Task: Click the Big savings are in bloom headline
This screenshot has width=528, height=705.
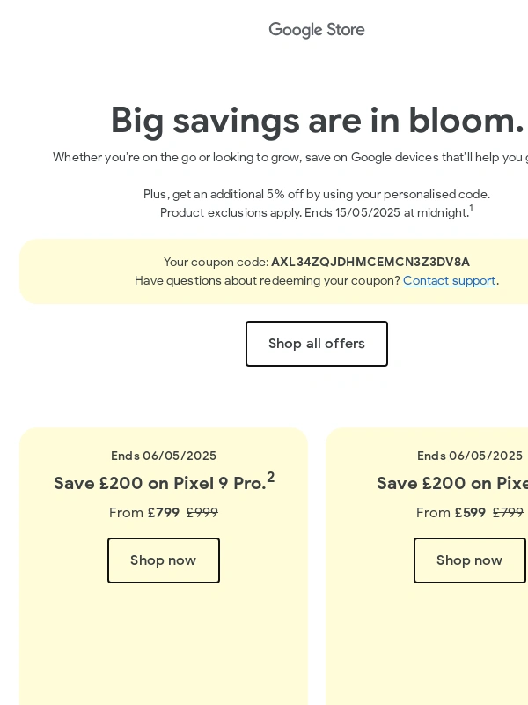Action: 317,120
